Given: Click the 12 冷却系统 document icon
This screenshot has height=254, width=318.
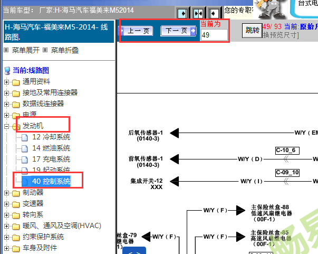Looking at the screenshot, I should [x=25, y=138].
